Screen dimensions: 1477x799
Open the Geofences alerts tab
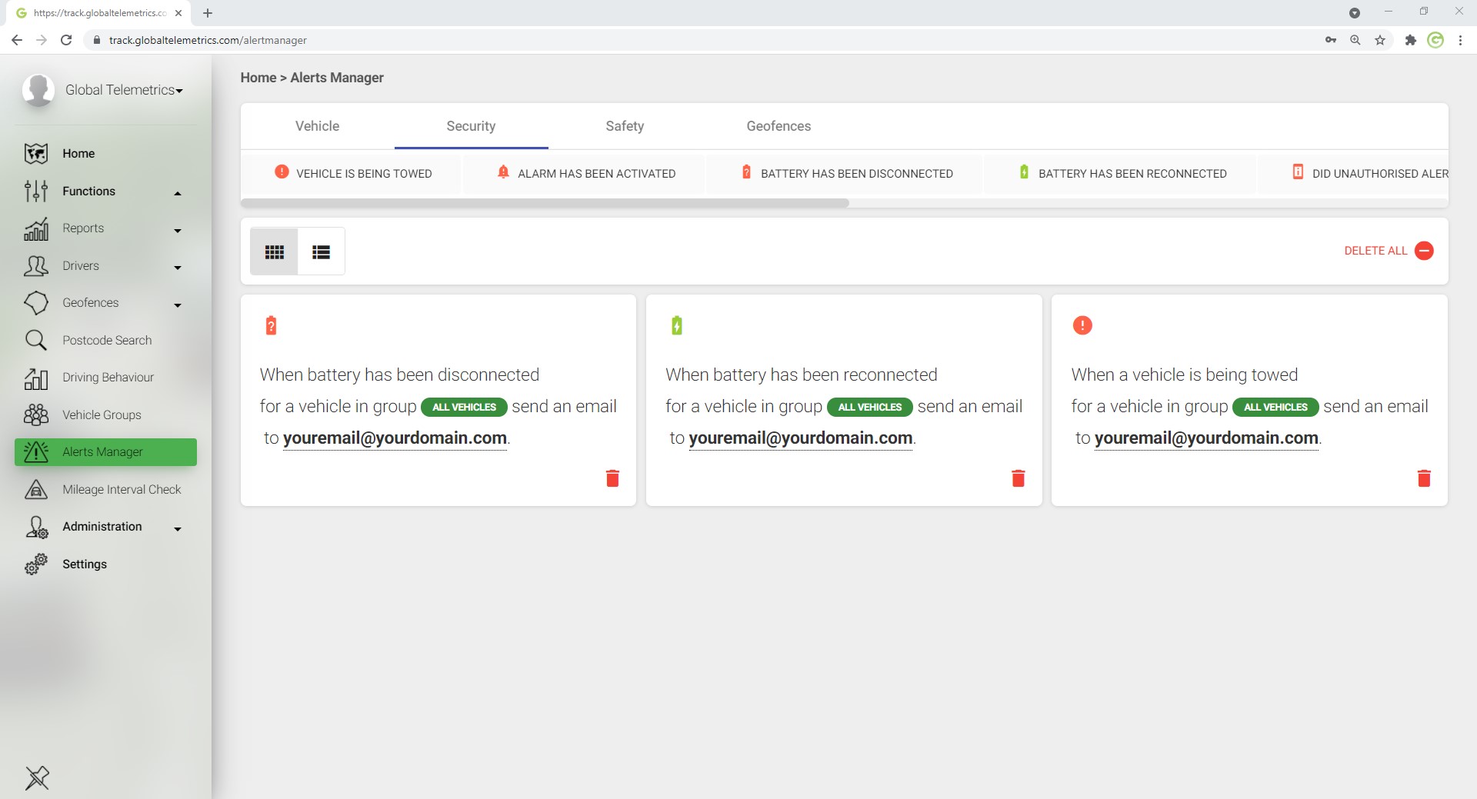point(778,126)
